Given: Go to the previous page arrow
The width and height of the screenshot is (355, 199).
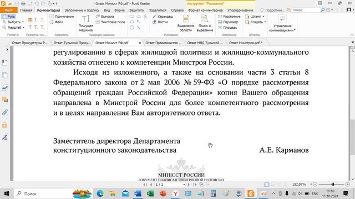Looking at the screenshot, I should [x=151, y=185].
